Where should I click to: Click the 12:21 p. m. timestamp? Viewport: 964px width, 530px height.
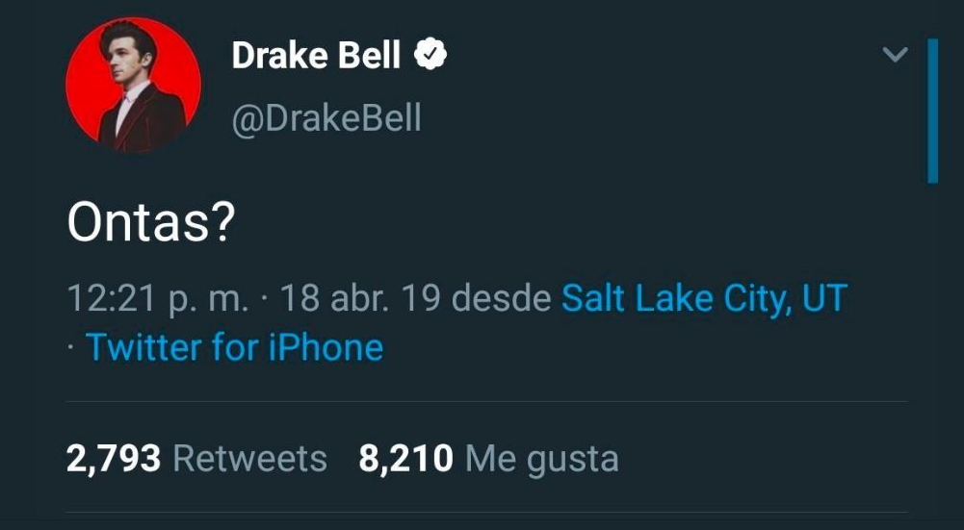point(158,299)
